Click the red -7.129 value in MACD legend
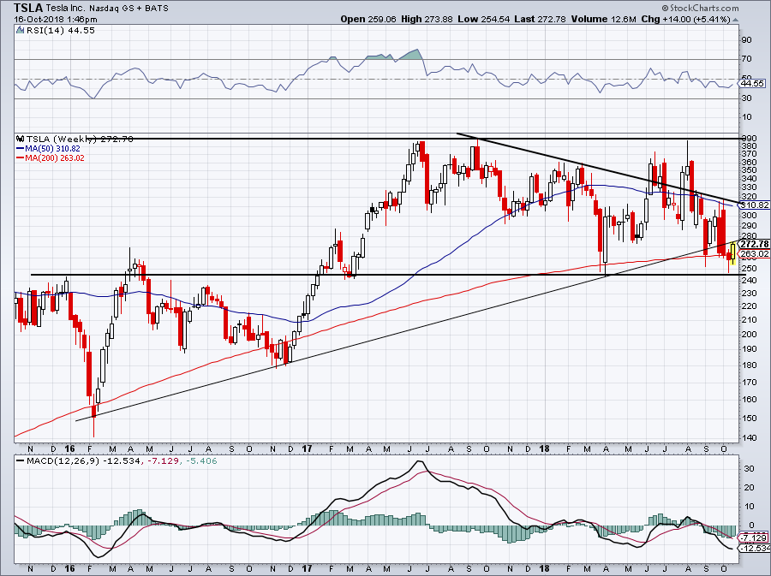The height and width of the screenshot is (576, 771). pyautogui.click(x=163, y=461)
